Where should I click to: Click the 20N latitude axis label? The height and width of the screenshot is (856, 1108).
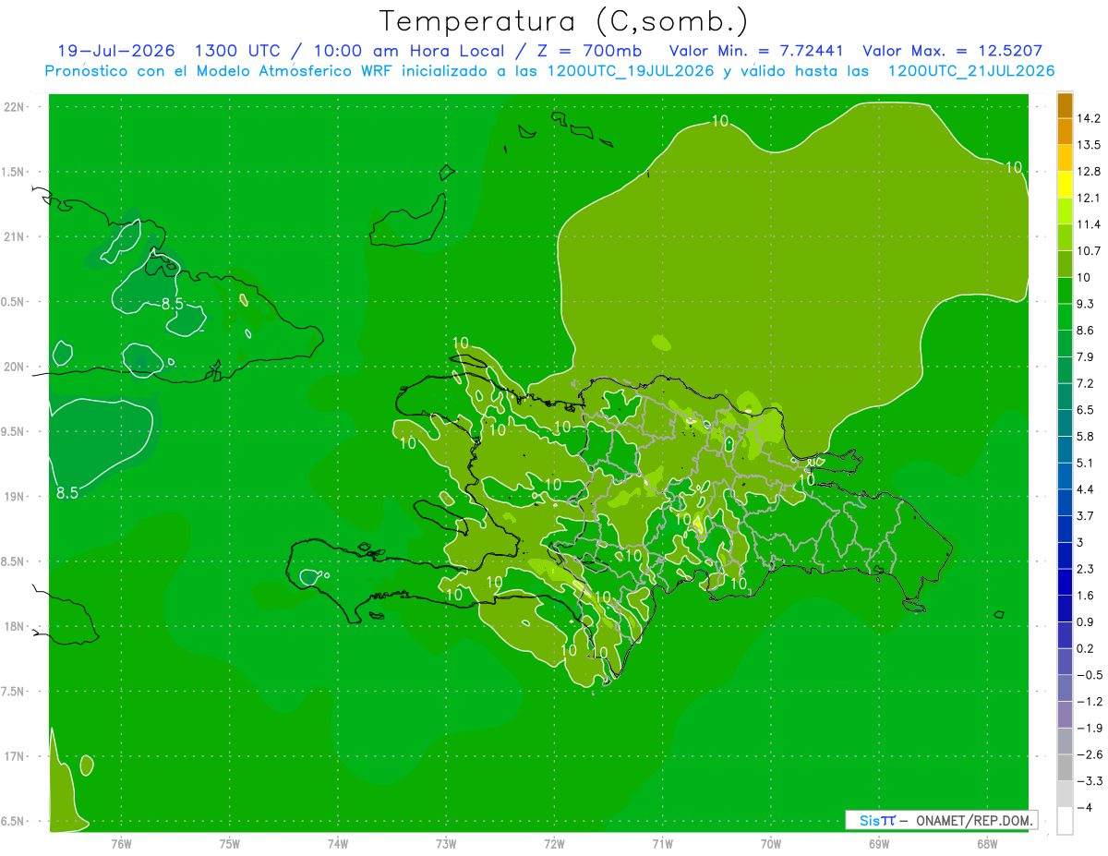[x=15, y=368]
